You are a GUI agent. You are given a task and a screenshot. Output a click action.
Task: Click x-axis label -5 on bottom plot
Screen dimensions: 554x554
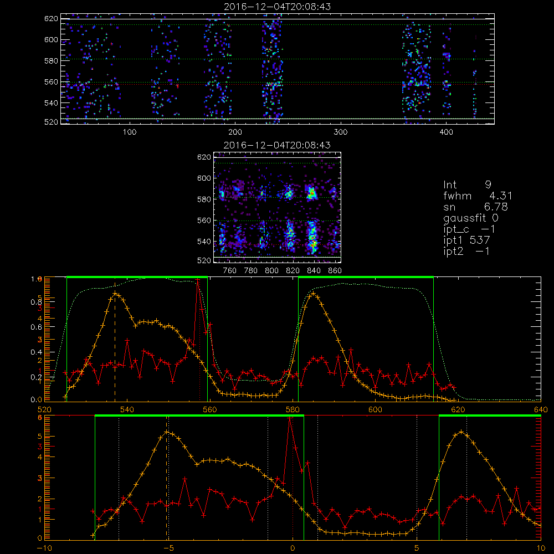tap(168, 548)
